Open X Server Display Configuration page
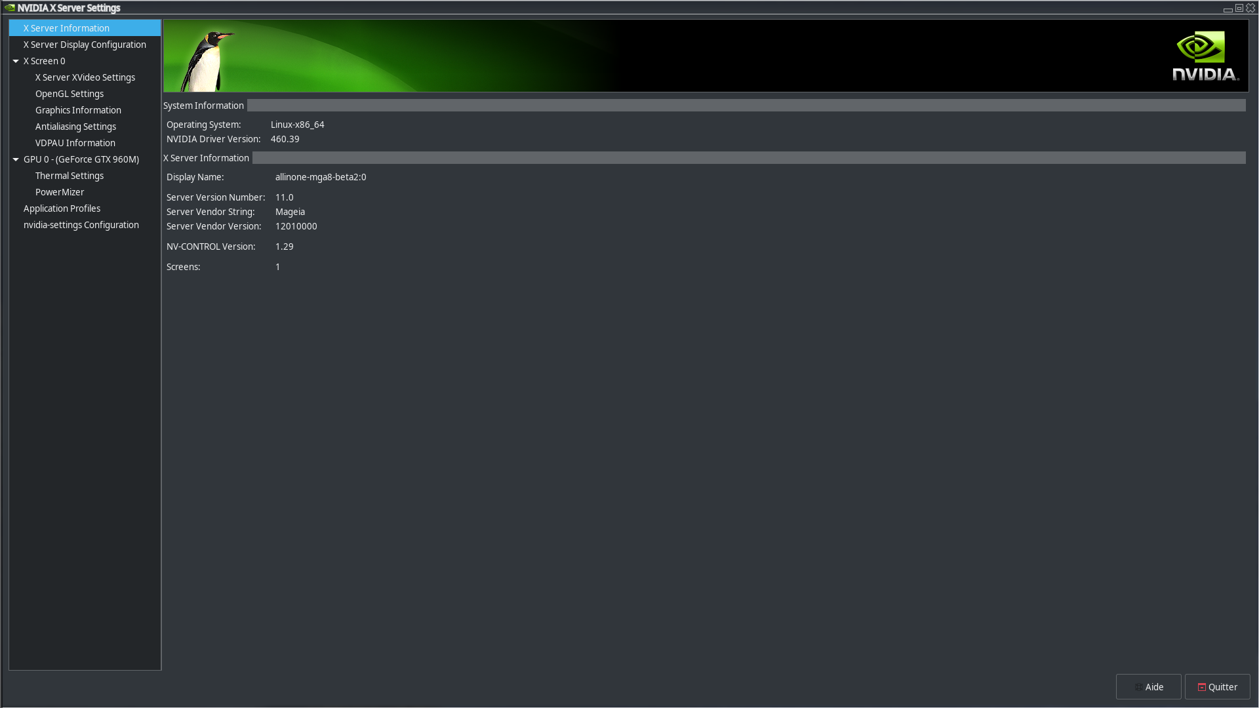Image resolution: width=1259 pixels, height=708 pixels. click(x=85, y=45)
